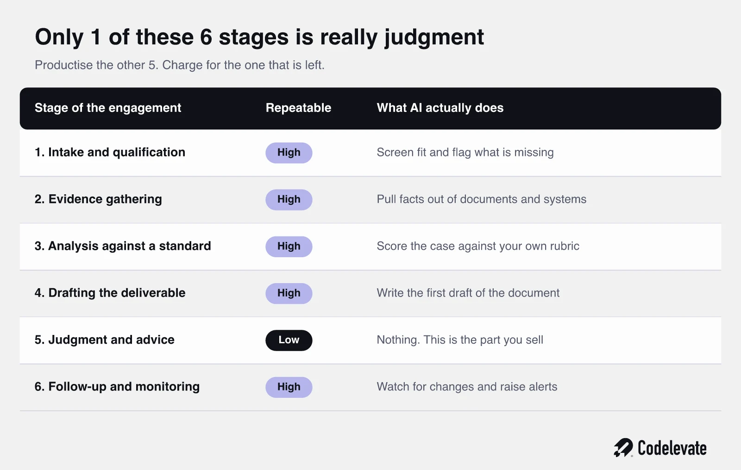Click '3. Analysis against a standard' label
Image resolution: width=741 pixels, height=470 pixels.
click(123, 246)
